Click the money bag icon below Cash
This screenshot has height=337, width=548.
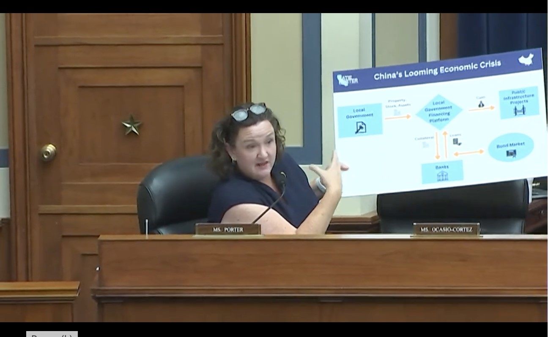pyautogui.click(x=481, y=104)
